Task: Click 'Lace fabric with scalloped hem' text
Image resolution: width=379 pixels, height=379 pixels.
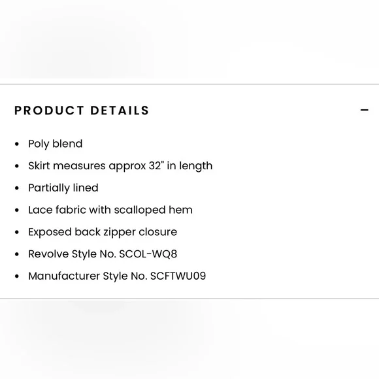Action: coord(110,210)
